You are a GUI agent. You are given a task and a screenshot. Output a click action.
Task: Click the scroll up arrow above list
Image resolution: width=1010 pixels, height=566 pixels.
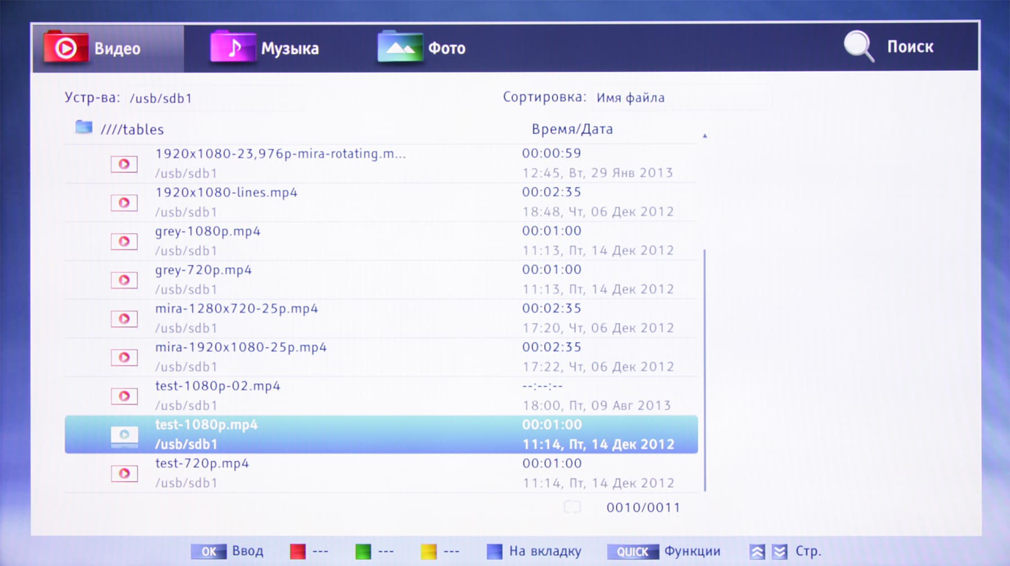tap(705, 136)
